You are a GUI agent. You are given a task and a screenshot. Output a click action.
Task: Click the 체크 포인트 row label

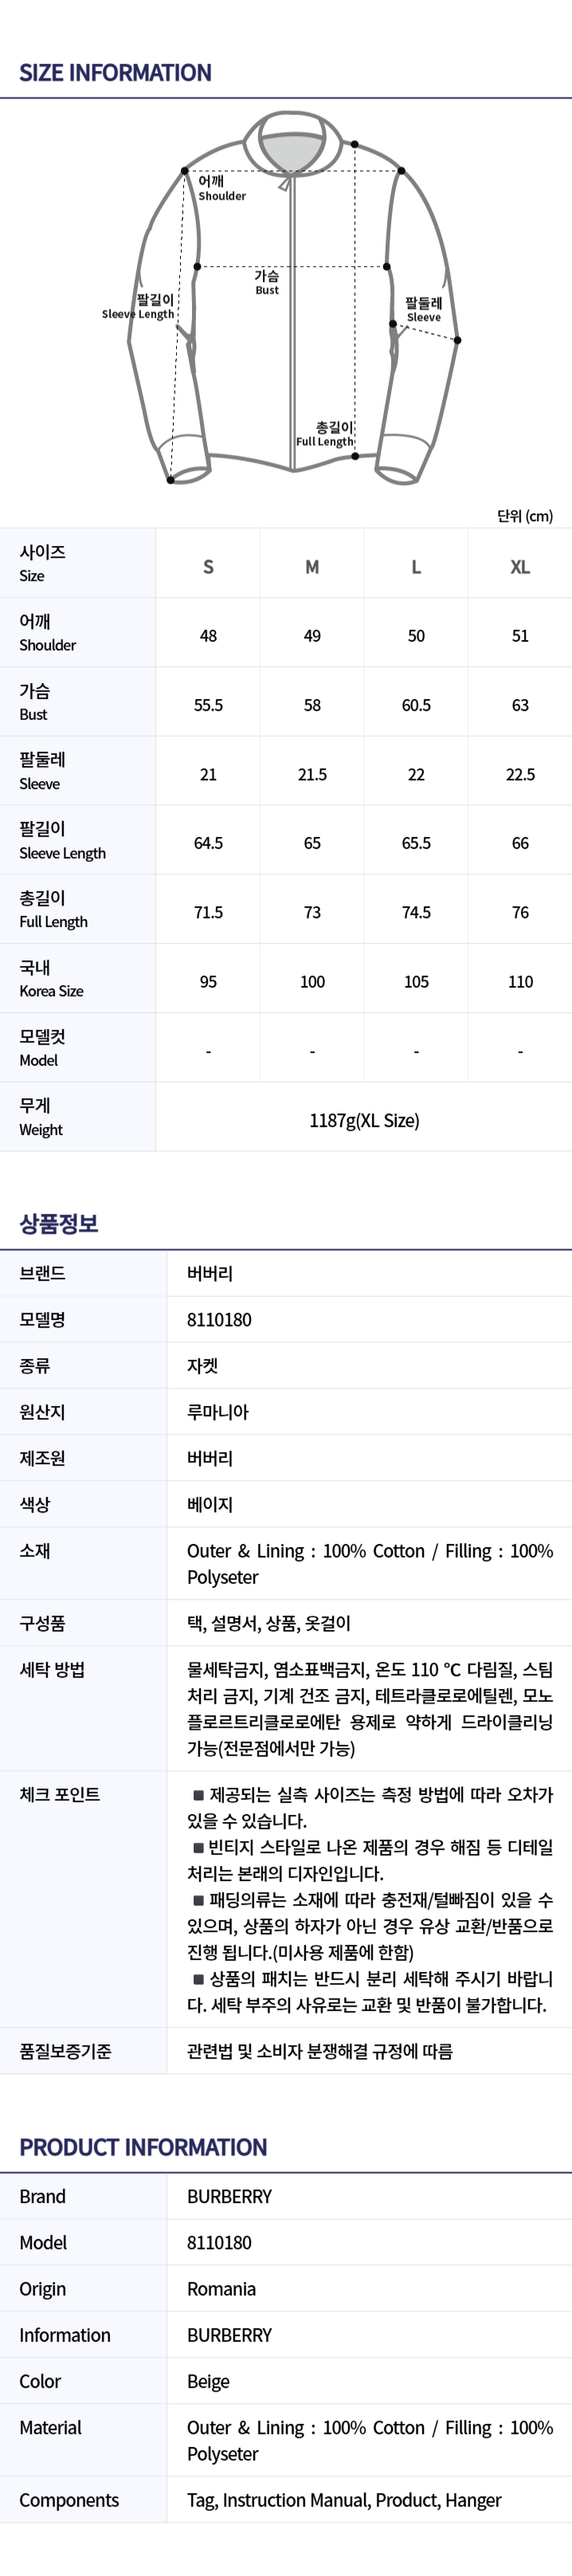tap(59, 1794)
